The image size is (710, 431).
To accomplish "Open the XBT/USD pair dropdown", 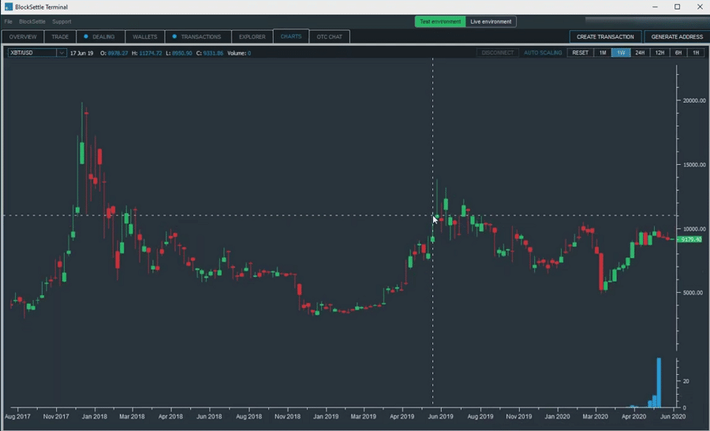I will coord(62,53).
